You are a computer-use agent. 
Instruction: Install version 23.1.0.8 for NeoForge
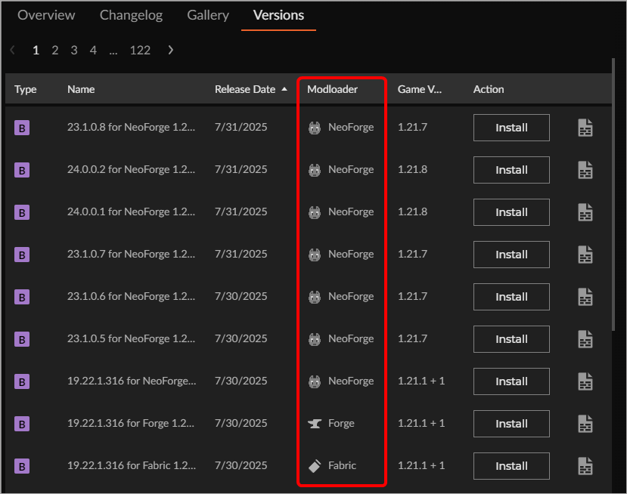pos(511,128)
